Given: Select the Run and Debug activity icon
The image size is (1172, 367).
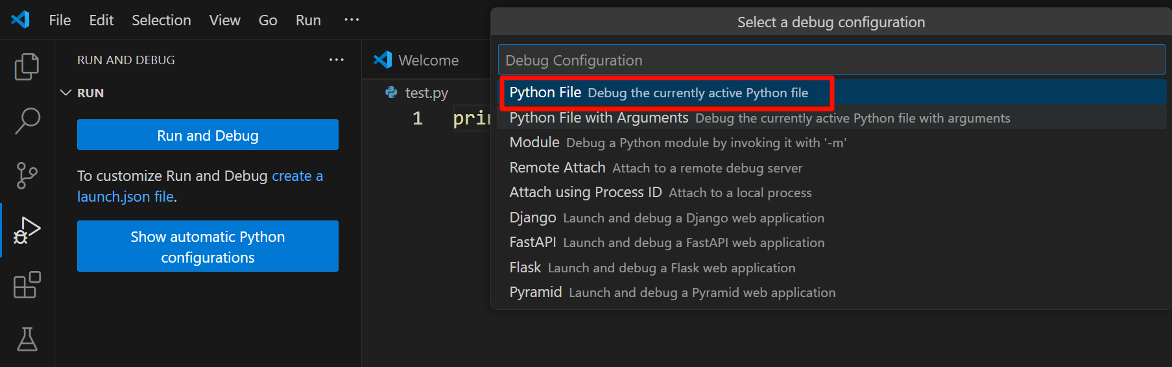Looking at the screenshot, I should coord(27,230).
